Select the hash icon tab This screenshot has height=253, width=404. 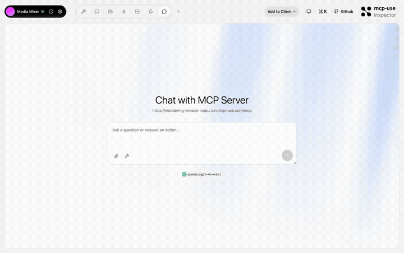pos(124,11)
